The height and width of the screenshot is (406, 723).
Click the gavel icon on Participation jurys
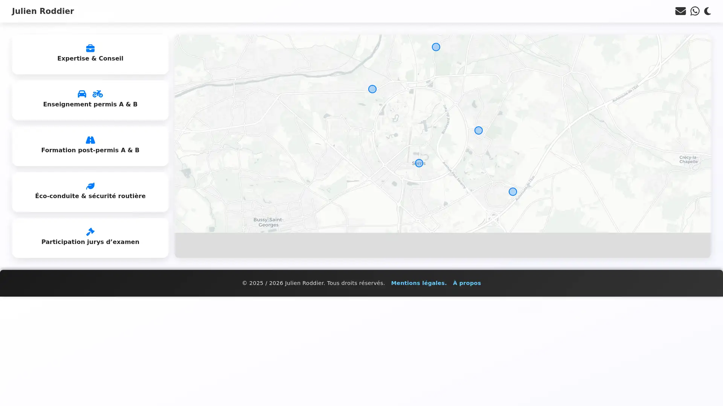pos(90,232)
